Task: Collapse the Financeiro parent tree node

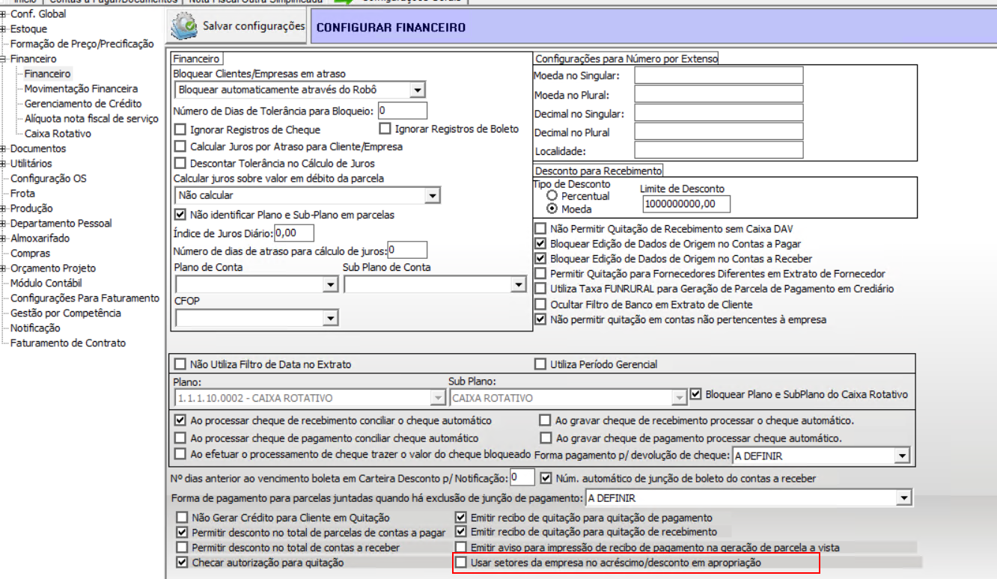Action: 4,59
